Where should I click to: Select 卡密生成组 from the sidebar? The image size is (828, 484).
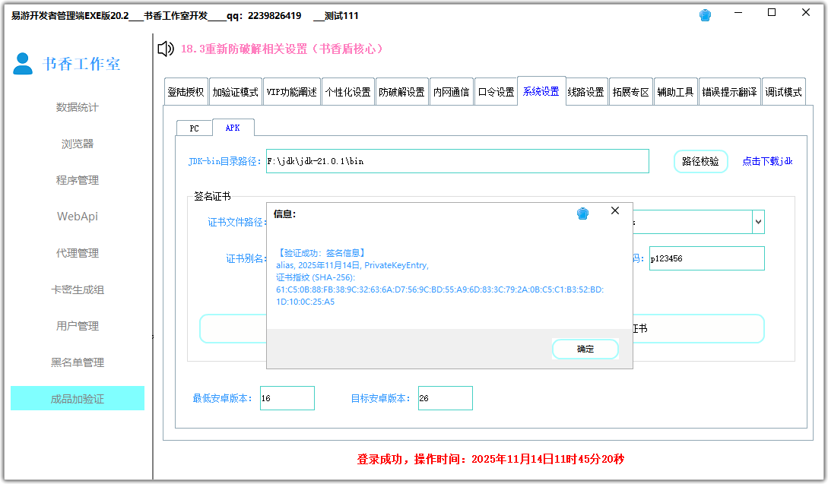[x=77, y=289]
